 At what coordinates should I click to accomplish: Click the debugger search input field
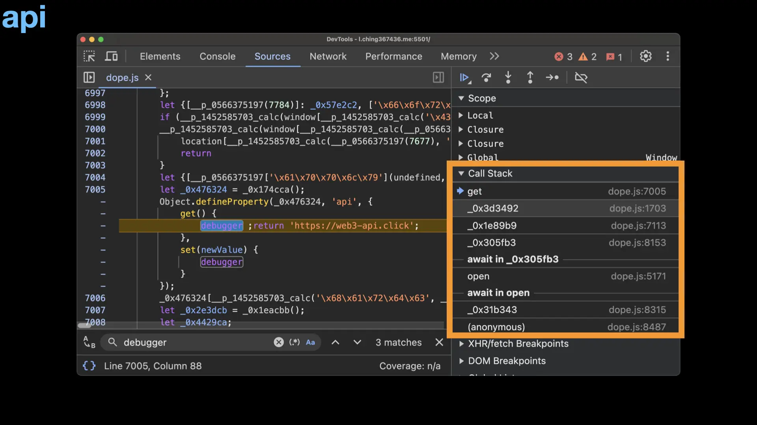click(195, 342)
